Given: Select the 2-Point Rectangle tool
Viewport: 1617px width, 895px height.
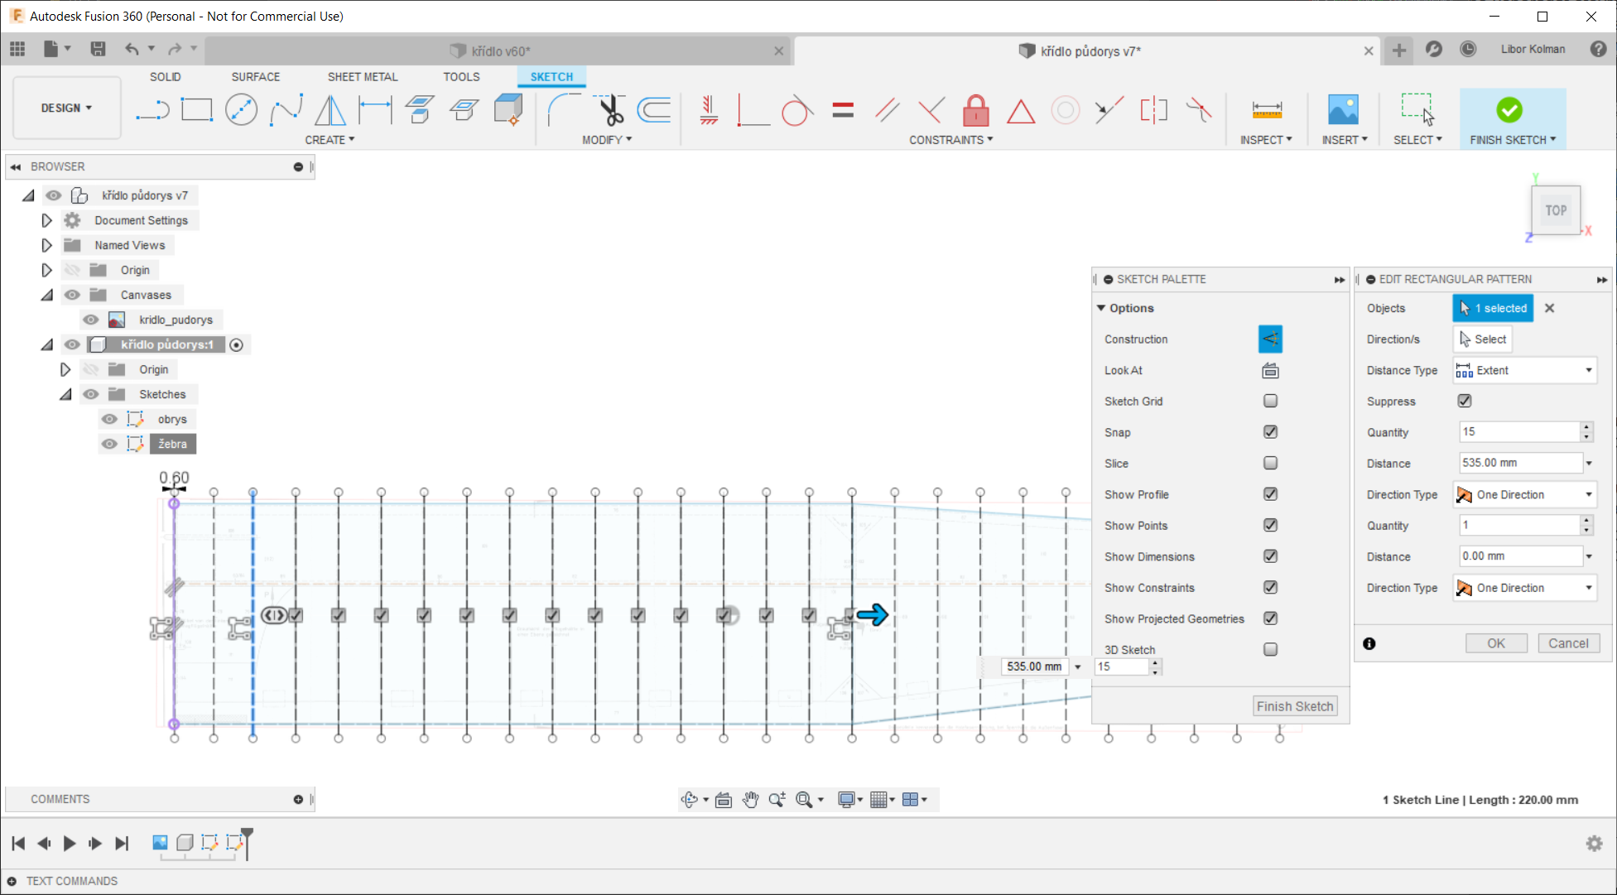Looking at the screenshot, I should pyautogui.click(x=196, y=109).
